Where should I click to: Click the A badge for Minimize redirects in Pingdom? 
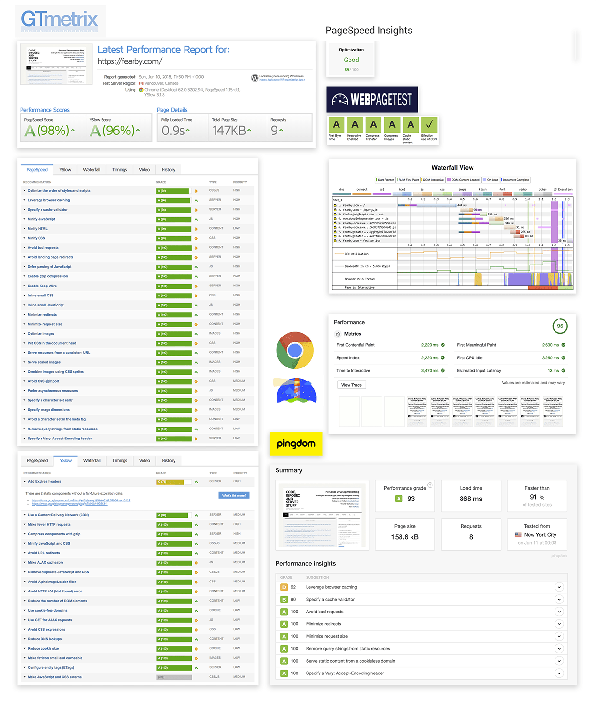284,624
